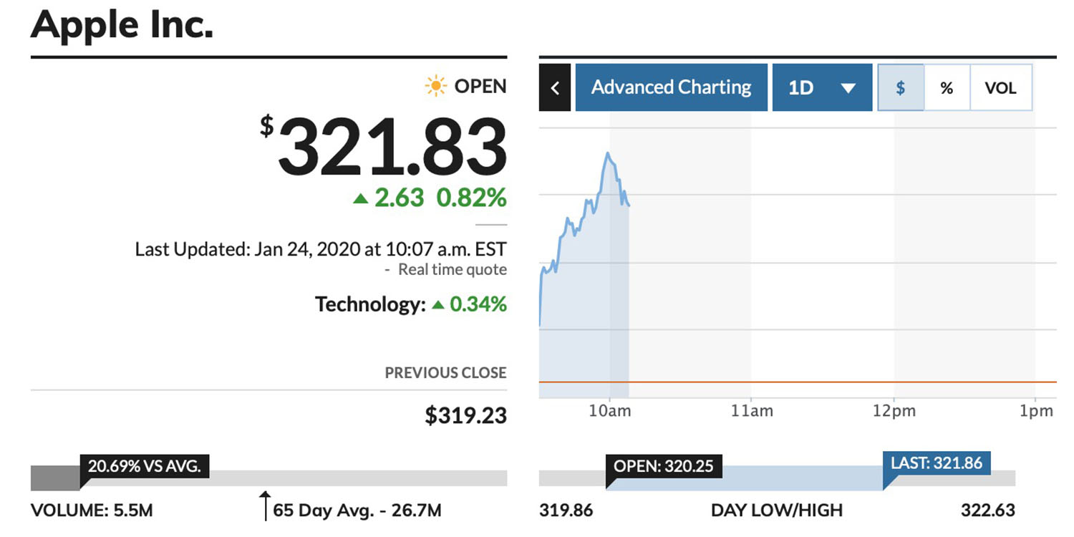Switch chart to dollar price view

click(x=901, y=87)
